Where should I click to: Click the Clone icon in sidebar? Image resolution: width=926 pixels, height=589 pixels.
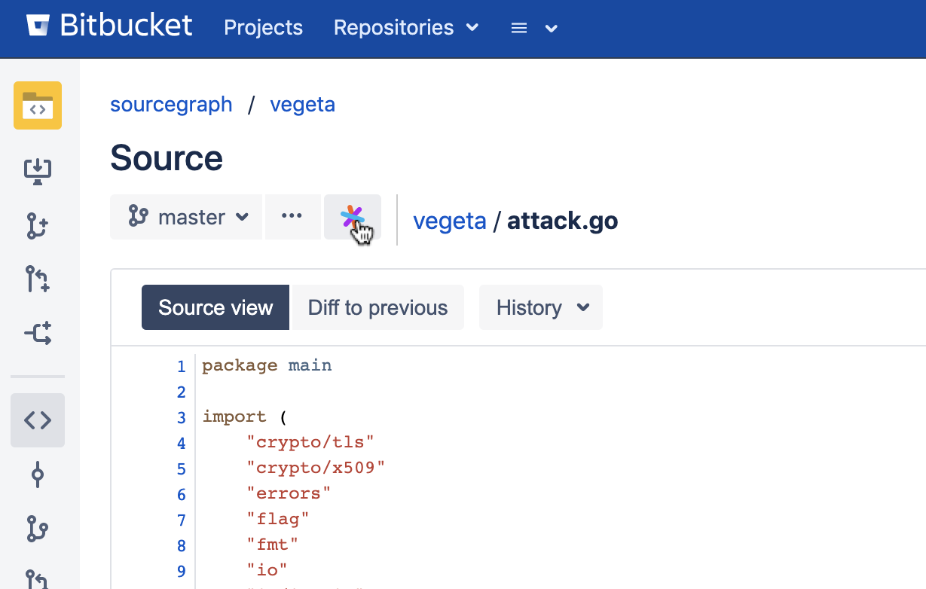[38, 172]
